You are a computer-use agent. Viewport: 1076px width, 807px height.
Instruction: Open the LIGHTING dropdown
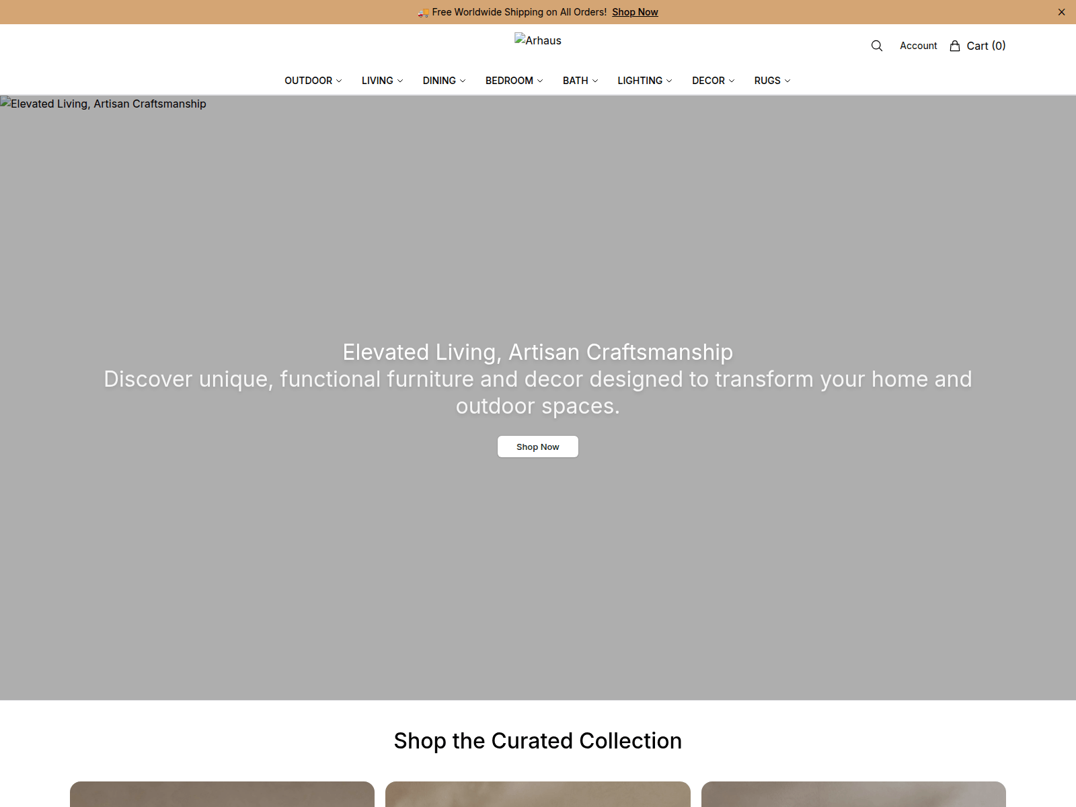645,81
